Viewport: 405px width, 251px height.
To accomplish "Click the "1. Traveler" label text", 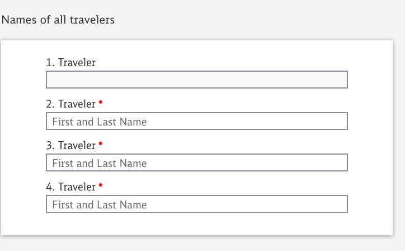I will point(70,63).
